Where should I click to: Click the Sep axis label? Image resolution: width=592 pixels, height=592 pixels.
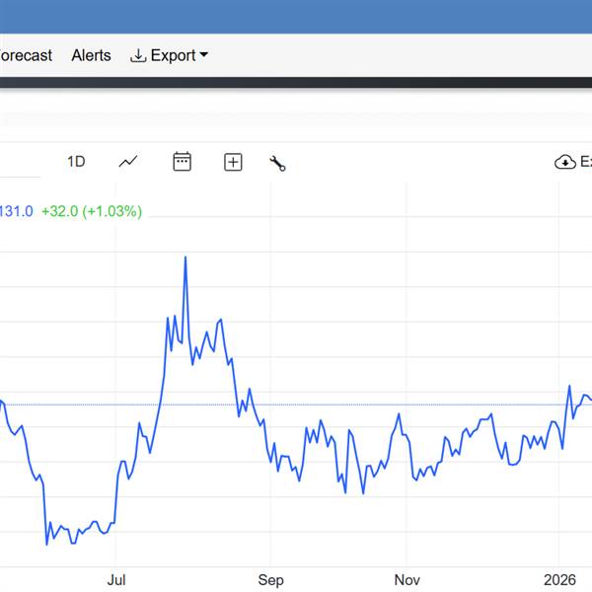270,580
